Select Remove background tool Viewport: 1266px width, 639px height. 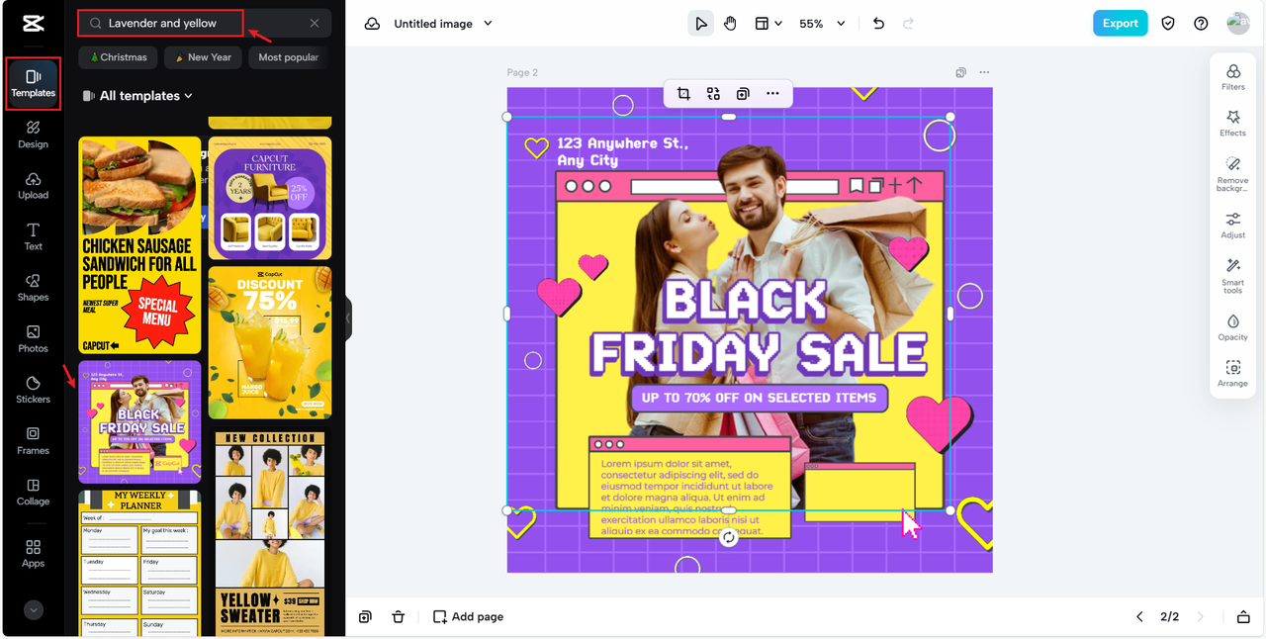[x=1232, y=174]
